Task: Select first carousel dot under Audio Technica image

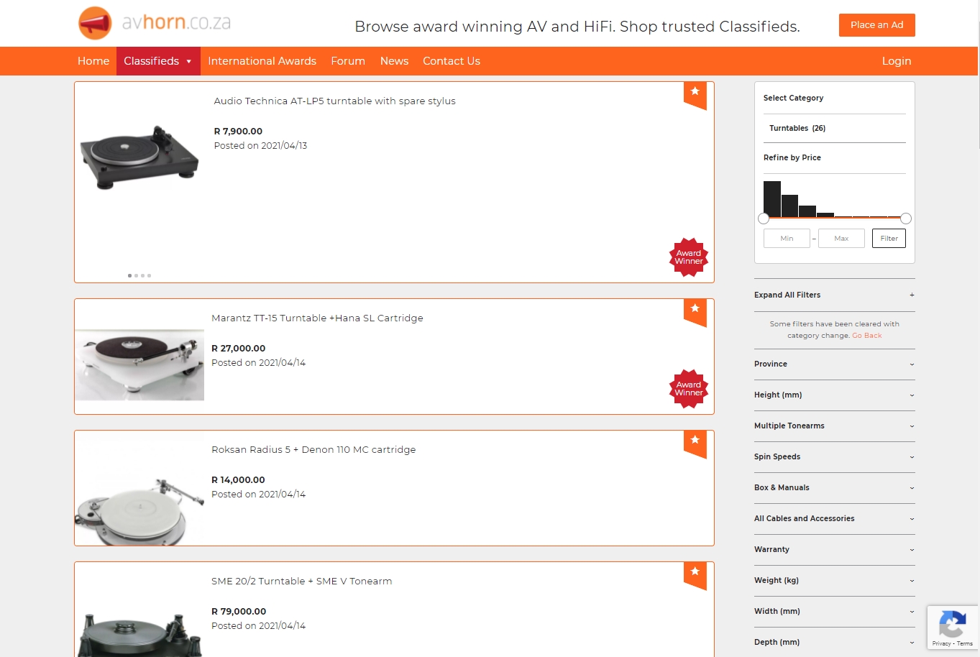Action: 129,275
